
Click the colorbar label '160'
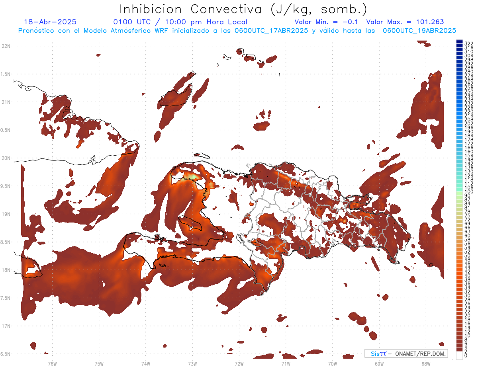point(469,152)
